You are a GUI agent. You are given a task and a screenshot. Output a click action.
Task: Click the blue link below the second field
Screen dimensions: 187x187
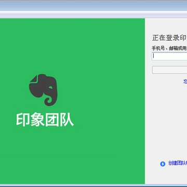[x=185, y=81]
